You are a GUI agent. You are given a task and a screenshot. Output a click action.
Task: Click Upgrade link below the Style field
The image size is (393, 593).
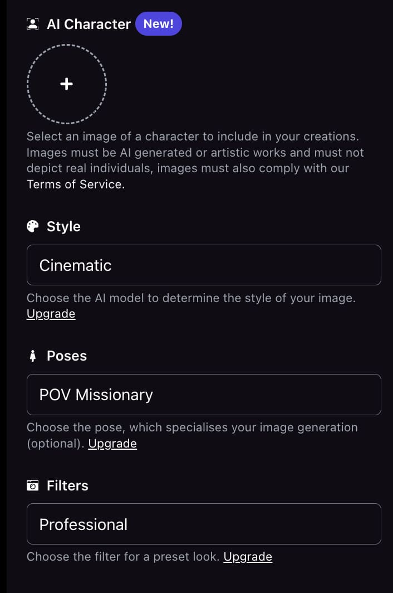(51, 314)
